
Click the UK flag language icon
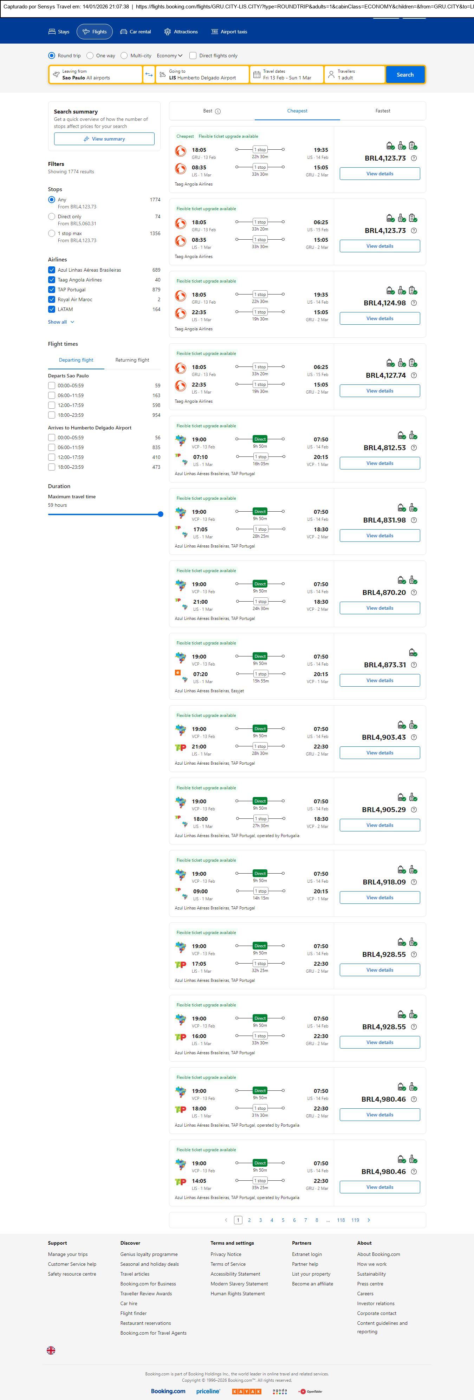pos(51,1350)
